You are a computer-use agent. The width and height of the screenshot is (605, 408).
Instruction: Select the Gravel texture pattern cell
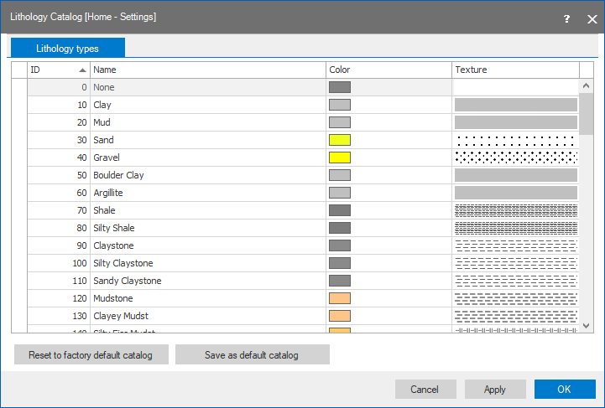pyautogui.click(x=515, y=158)
